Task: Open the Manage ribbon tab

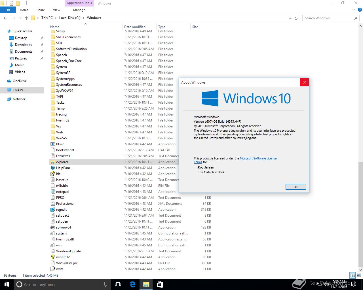Action: [79, 10]
